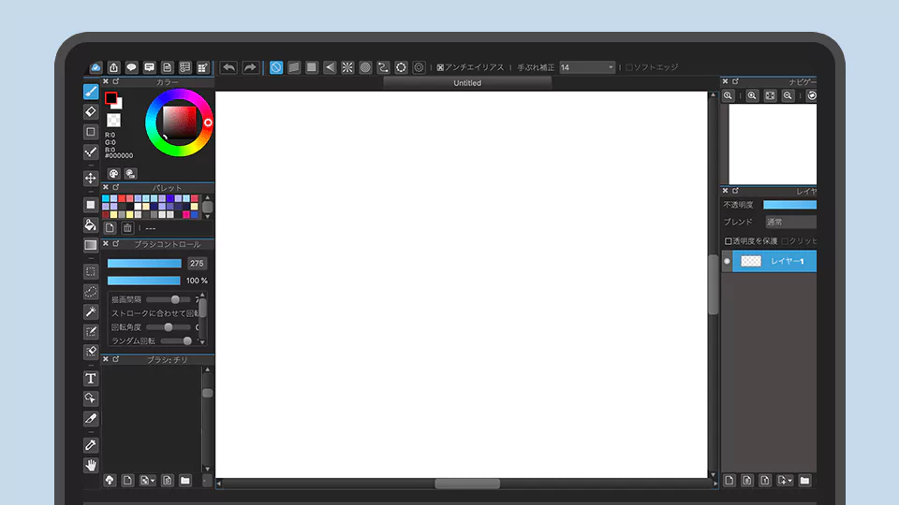Enable radial snap guide
Viewport: 899px width, 505px height.
coord(347,67)
